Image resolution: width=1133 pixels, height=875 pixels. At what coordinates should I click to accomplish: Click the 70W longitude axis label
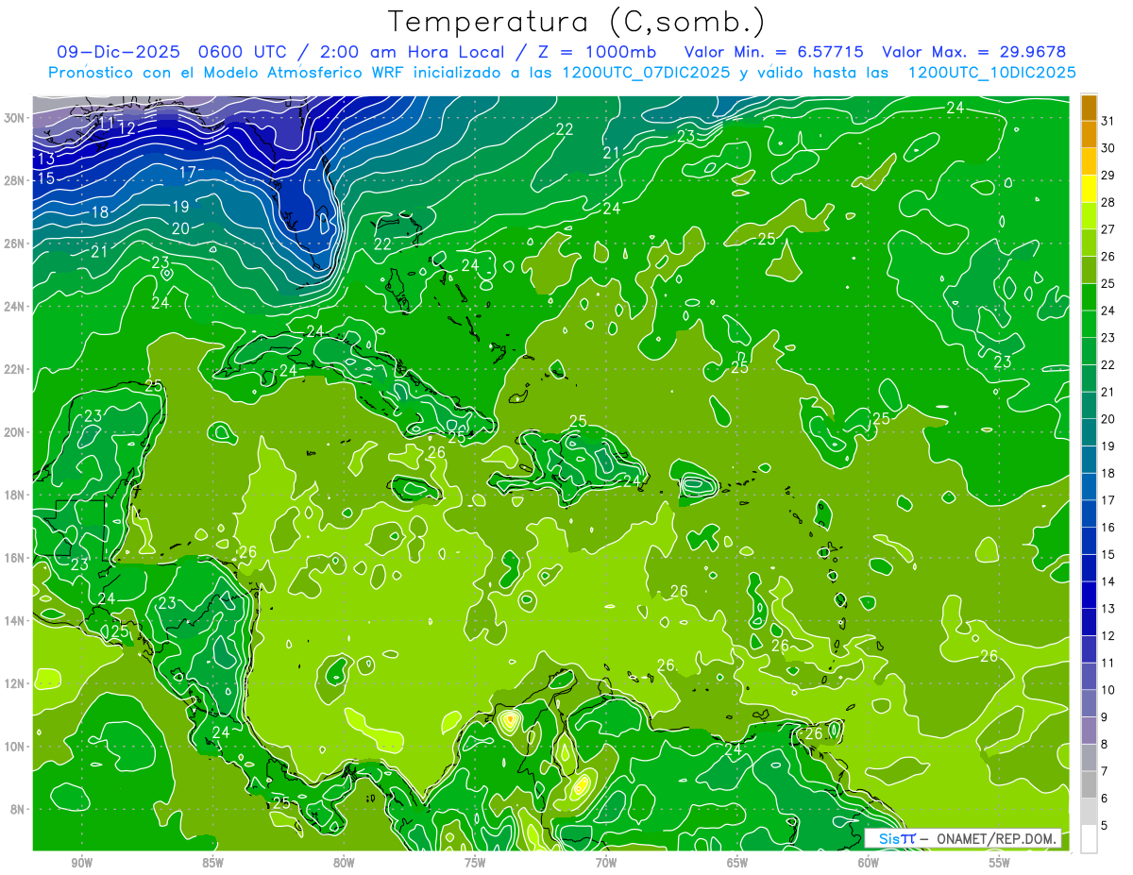606,864
